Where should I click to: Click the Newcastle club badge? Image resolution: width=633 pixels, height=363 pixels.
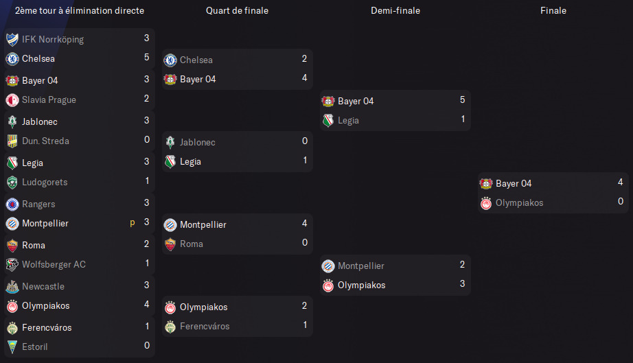pyautogui.click(x=12, y=286)
